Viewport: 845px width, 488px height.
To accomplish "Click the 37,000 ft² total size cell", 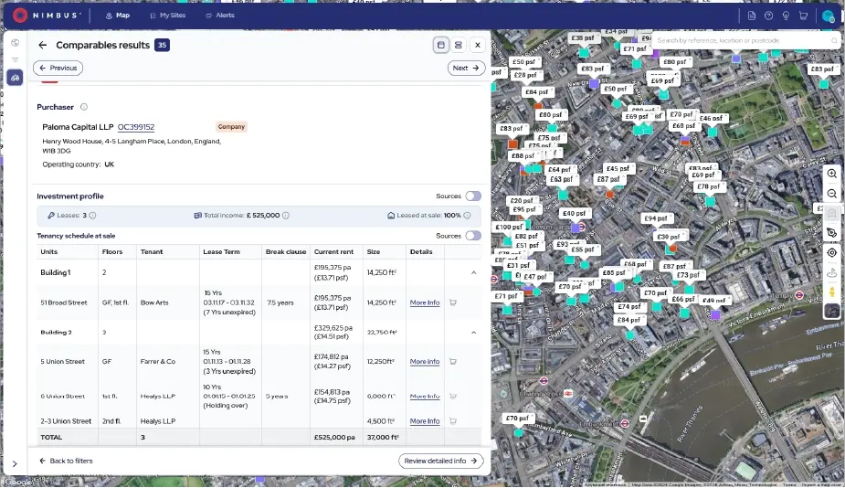I will tap(383, 438).
